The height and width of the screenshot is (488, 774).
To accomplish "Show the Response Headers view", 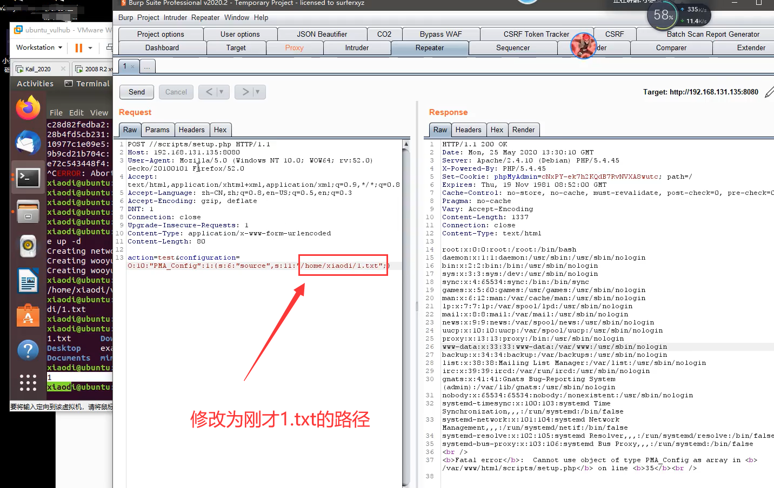I will point(468,130).
